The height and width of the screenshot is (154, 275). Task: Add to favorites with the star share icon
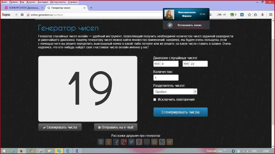click(170, 142)
